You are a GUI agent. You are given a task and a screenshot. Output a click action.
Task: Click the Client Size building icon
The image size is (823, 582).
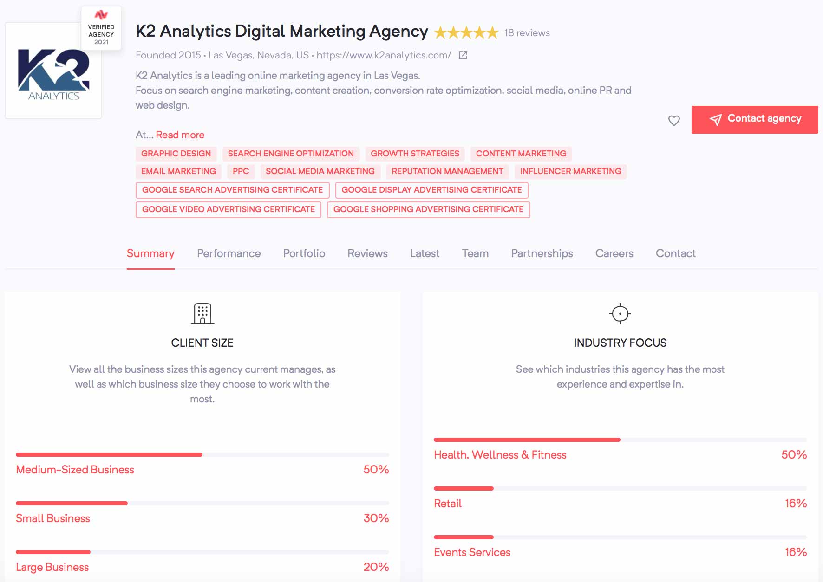click(x=202, y=314)
